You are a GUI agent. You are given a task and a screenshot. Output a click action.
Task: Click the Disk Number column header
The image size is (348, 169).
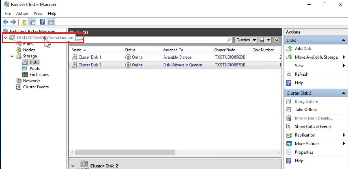266,50
